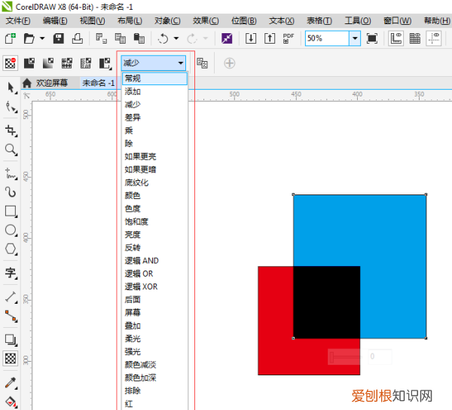Open the 效果(C) menu
The width and height of the screenshot is (452, 410).
(206, 20)
